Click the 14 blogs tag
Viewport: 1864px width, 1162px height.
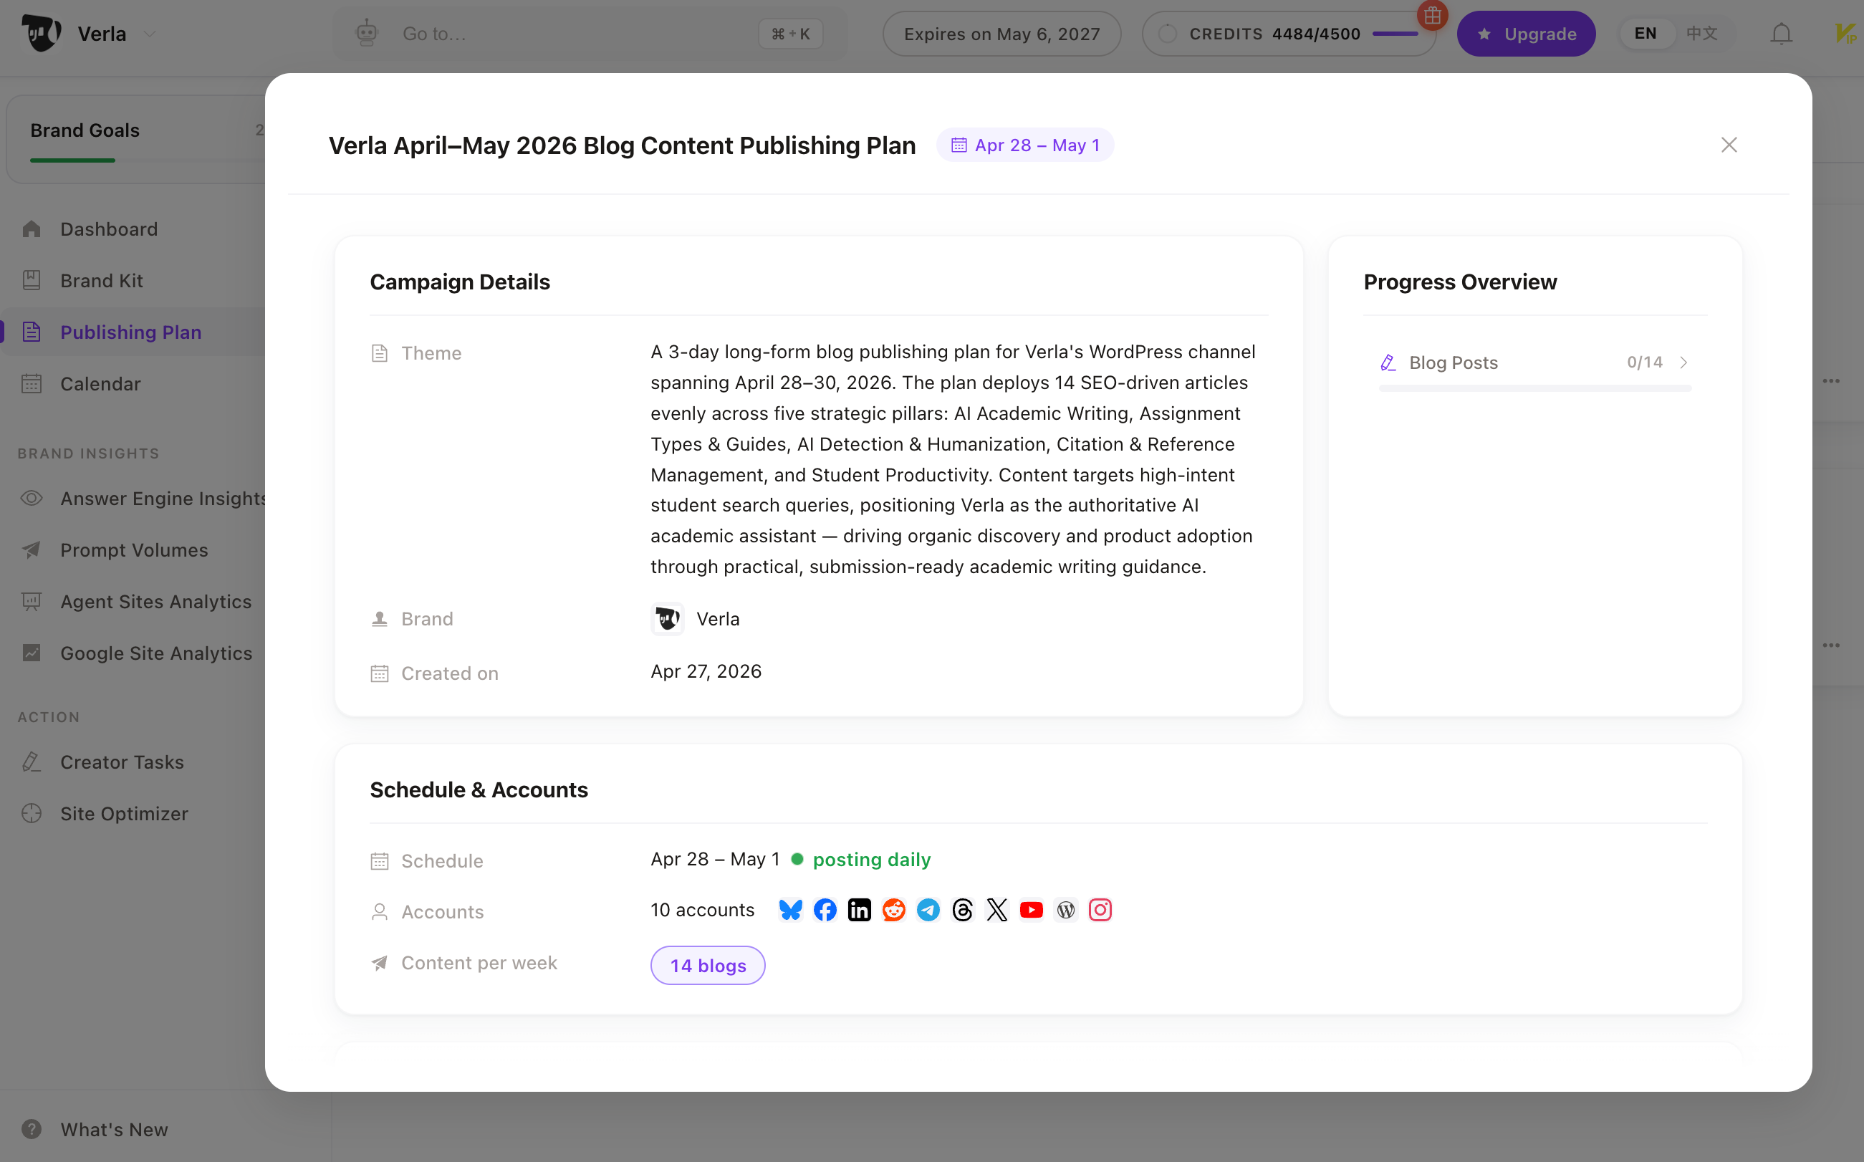coord(708,965)
